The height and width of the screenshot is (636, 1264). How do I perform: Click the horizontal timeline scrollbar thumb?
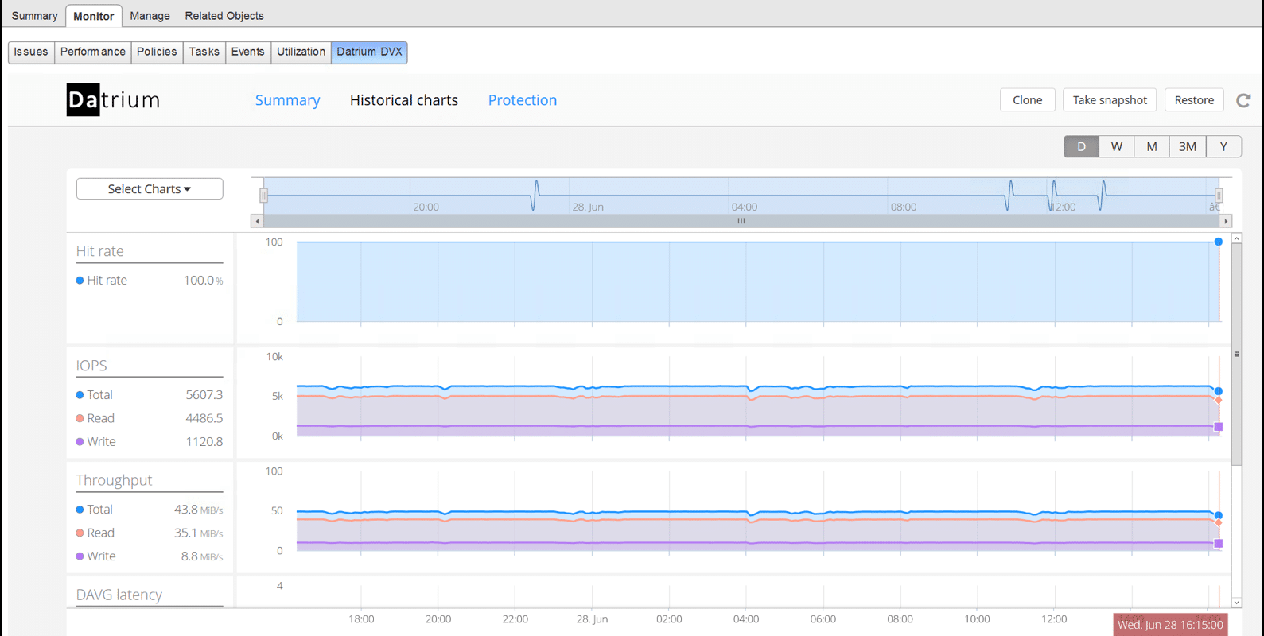coord(741,221)
